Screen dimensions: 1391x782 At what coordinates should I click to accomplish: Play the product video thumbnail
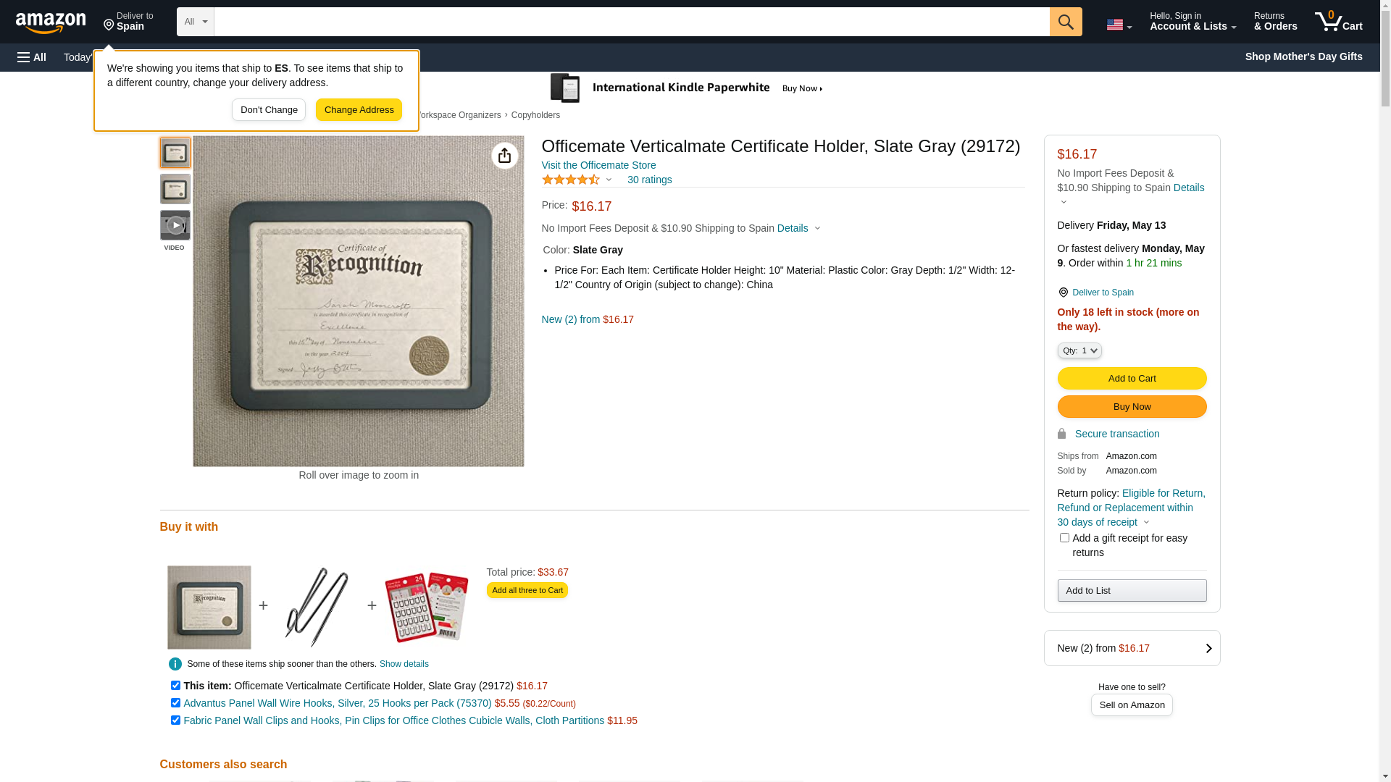click(x=175, y=225)
